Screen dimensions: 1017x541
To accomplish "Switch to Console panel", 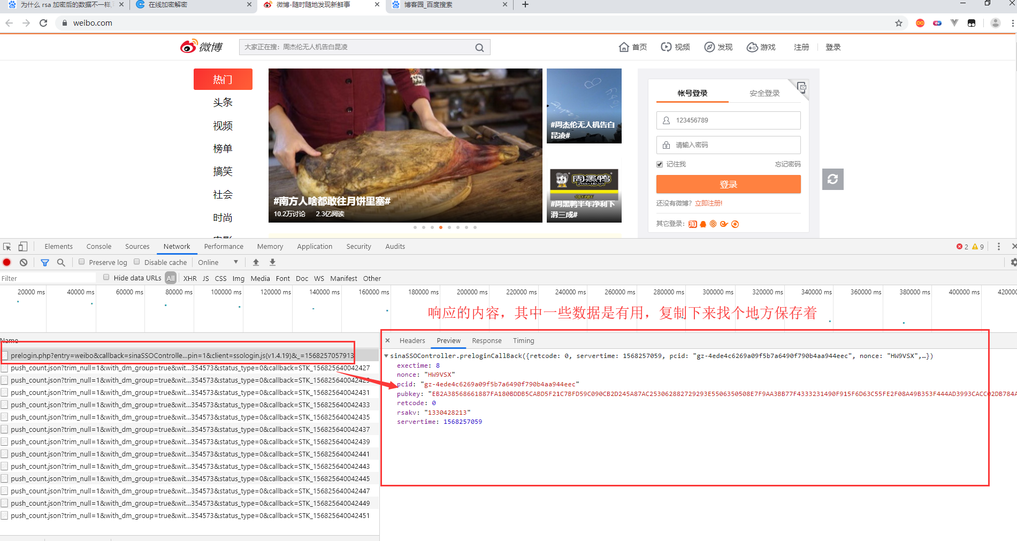I will (99, 247).
